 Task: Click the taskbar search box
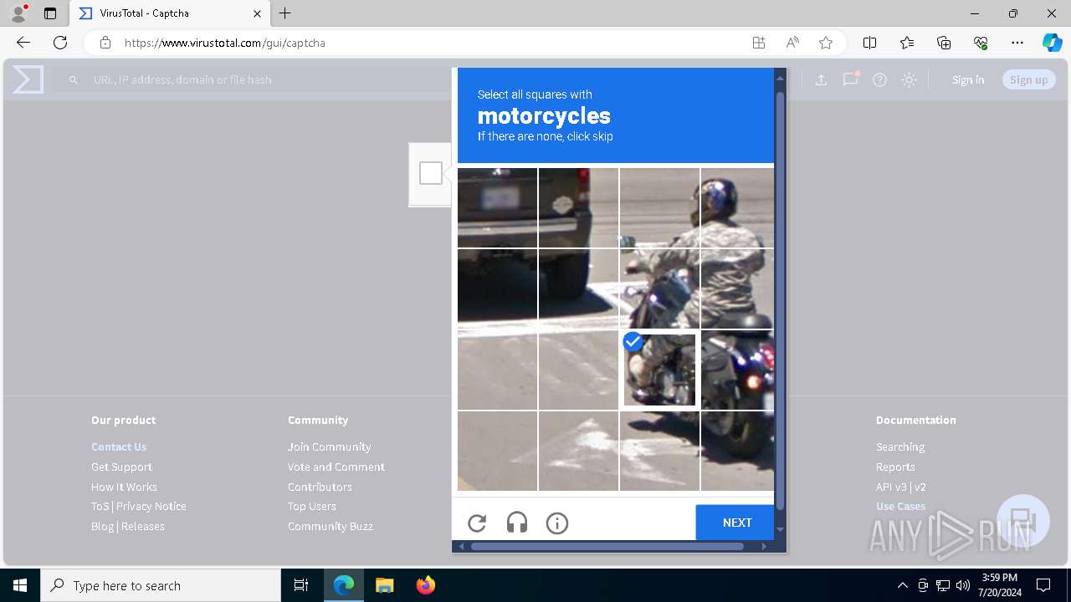(x=161, y=585)
